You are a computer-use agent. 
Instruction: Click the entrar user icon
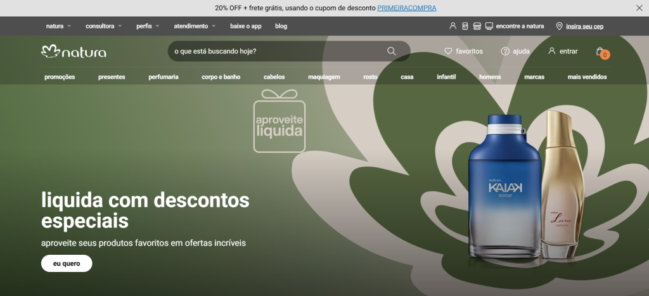click(552, 51)
